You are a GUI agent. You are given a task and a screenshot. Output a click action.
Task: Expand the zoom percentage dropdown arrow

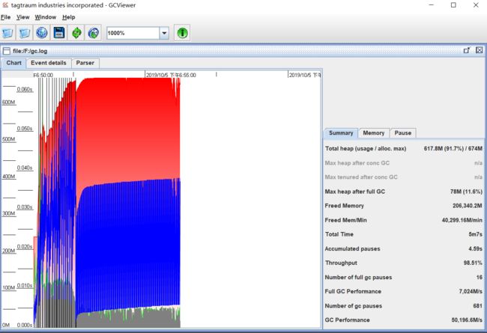coord(164,33)
